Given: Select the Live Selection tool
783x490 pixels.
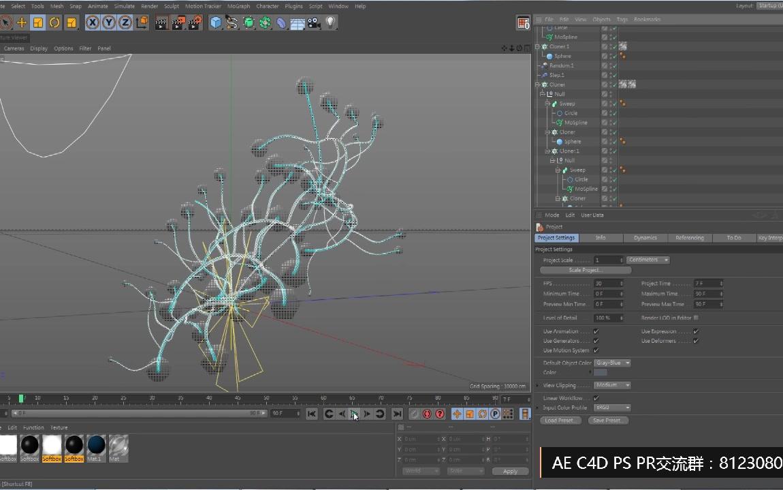Looking at the screenshot, I should 7,22.
